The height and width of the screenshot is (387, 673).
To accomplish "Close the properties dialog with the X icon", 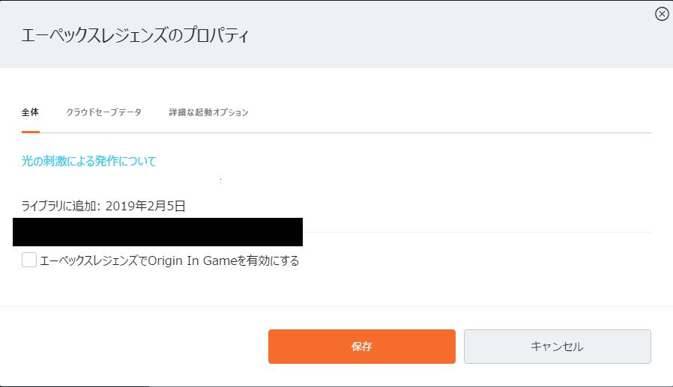I will pyautogui.click(x=662, y=13).
